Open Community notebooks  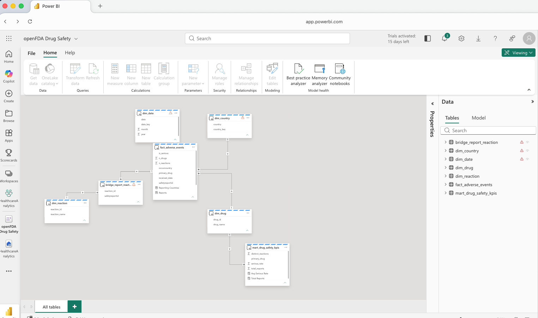(x=340, y=74)
